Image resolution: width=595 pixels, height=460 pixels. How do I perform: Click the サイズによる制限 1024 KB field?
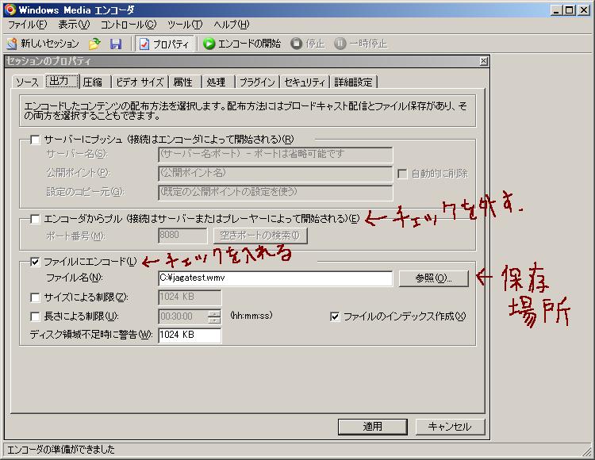[190, 297]
